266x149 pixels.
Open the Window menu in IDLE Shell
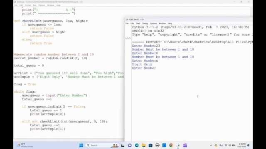click(162, 24)
